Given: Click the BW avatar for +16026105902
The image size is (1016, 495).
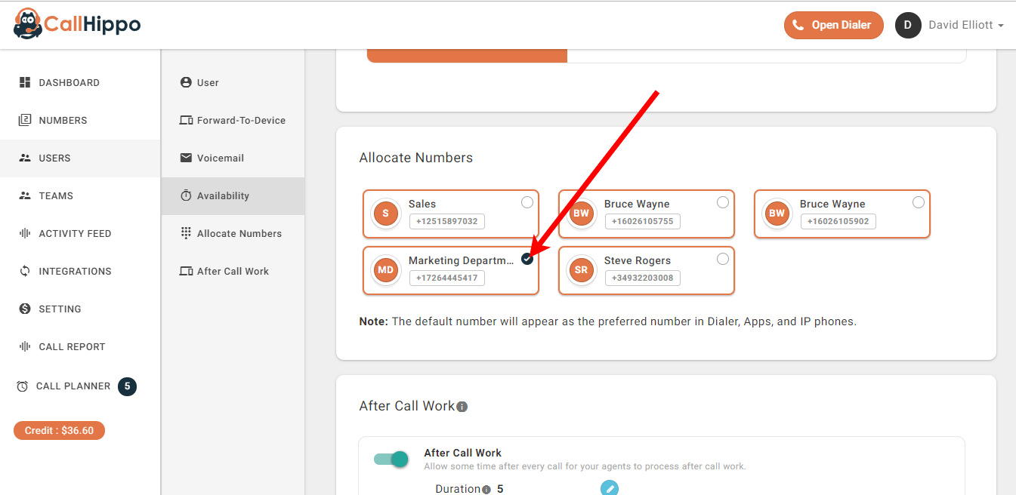Looking at the screenshot, I should coord(777,214).
